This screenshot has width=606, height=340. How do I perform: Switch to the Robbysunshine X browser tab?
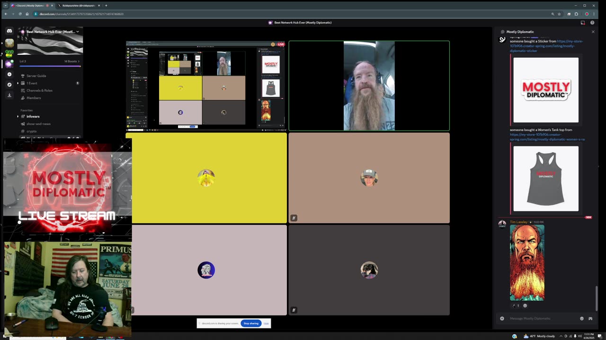pyautogui.click(x=79, y=6)
